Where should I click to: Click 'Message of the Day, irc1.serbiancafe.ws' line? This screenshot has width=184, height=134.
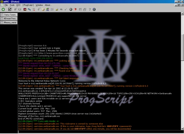click(x=39, y=116)
